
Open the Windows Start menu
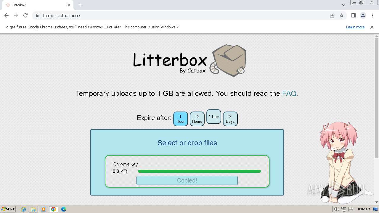coord(8,209)
